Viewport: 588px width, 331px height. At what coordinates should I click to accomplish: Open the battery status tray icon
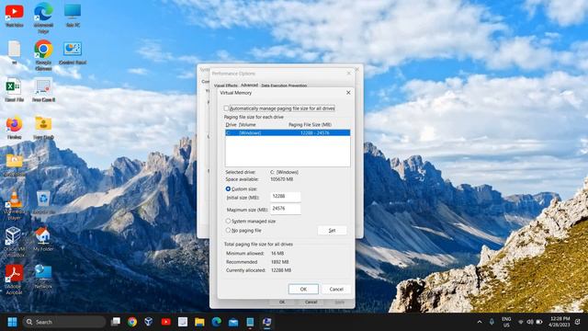(x=539, y=322)
